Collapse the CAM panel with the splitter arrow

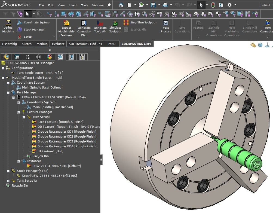pyautogui.click(x=101, y=160)
